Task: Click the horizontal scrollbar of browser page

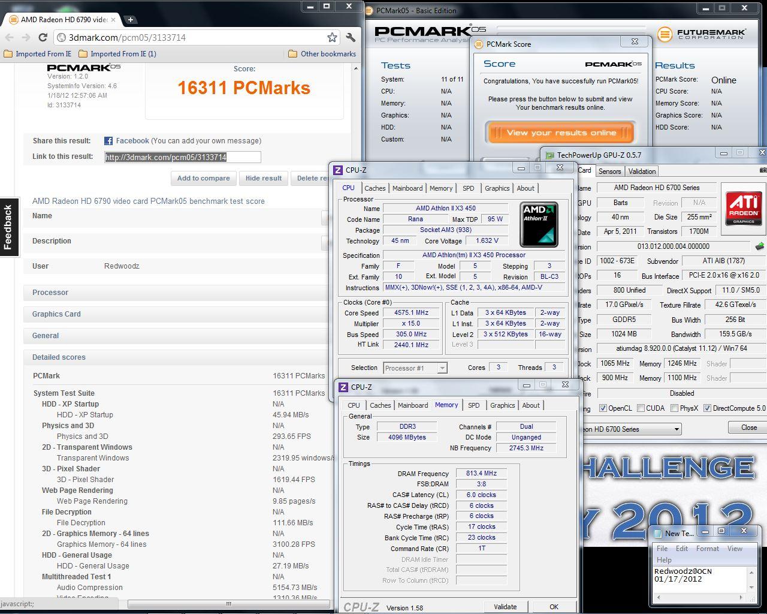Action: [x=228, y=604]
